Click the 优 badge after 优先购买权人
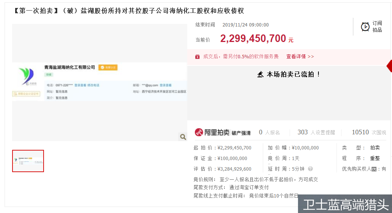392x213 pixels. (374, 169)
